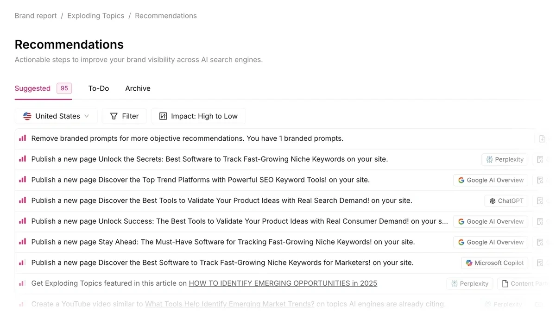The height and width of the screenshot is (320, 556).
Task: Open the Stay Ahead Must-Have Software recommendation
Action: (x=223, y=242)
